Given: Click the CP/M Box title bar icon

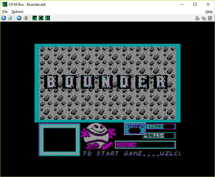Looking at the screenshot, I should click(5, 4).
